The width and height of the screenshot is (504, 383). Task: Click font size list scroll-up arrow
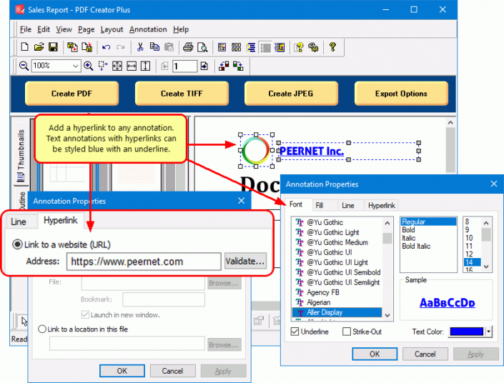486,223
